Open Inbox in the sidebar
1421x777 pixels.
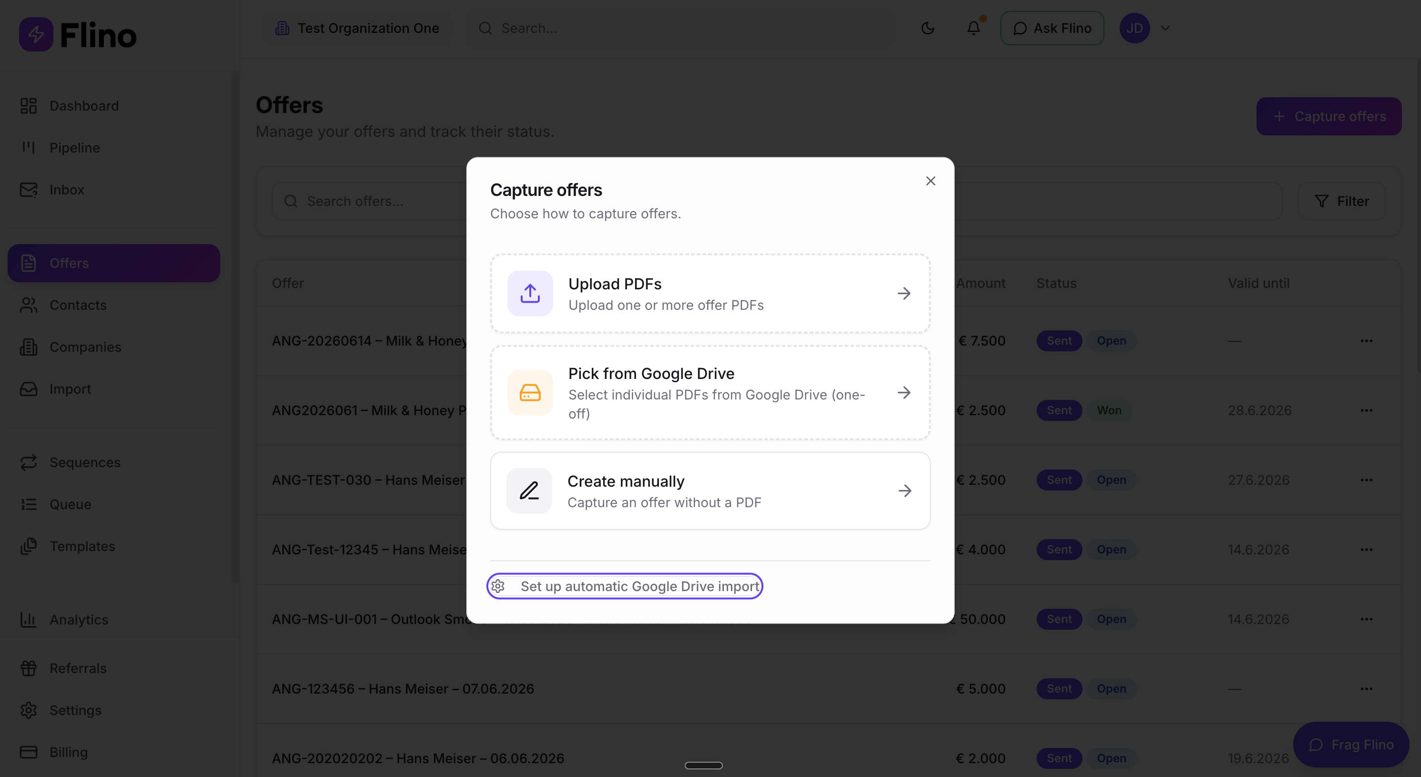click(x=113, y=190)
